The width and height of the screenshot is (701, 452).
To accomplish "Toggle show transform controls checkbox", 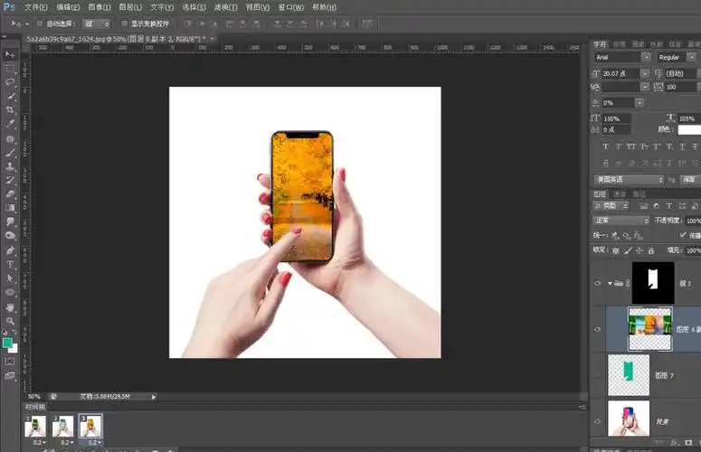I will point(124,24).
